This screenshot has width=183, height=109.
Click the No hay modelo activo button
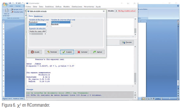tap(125, 11)
